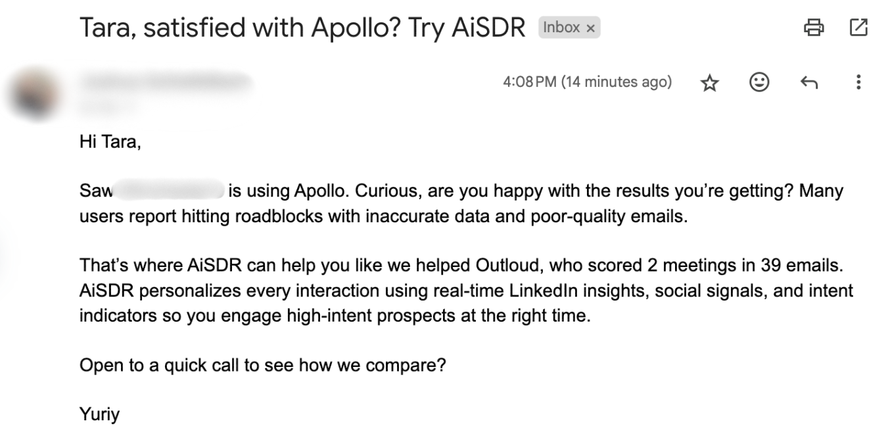The width and height of the screenshot is (886, 438).
Task: Click the "Hi Tara," greeting
Action: [110, 141]
